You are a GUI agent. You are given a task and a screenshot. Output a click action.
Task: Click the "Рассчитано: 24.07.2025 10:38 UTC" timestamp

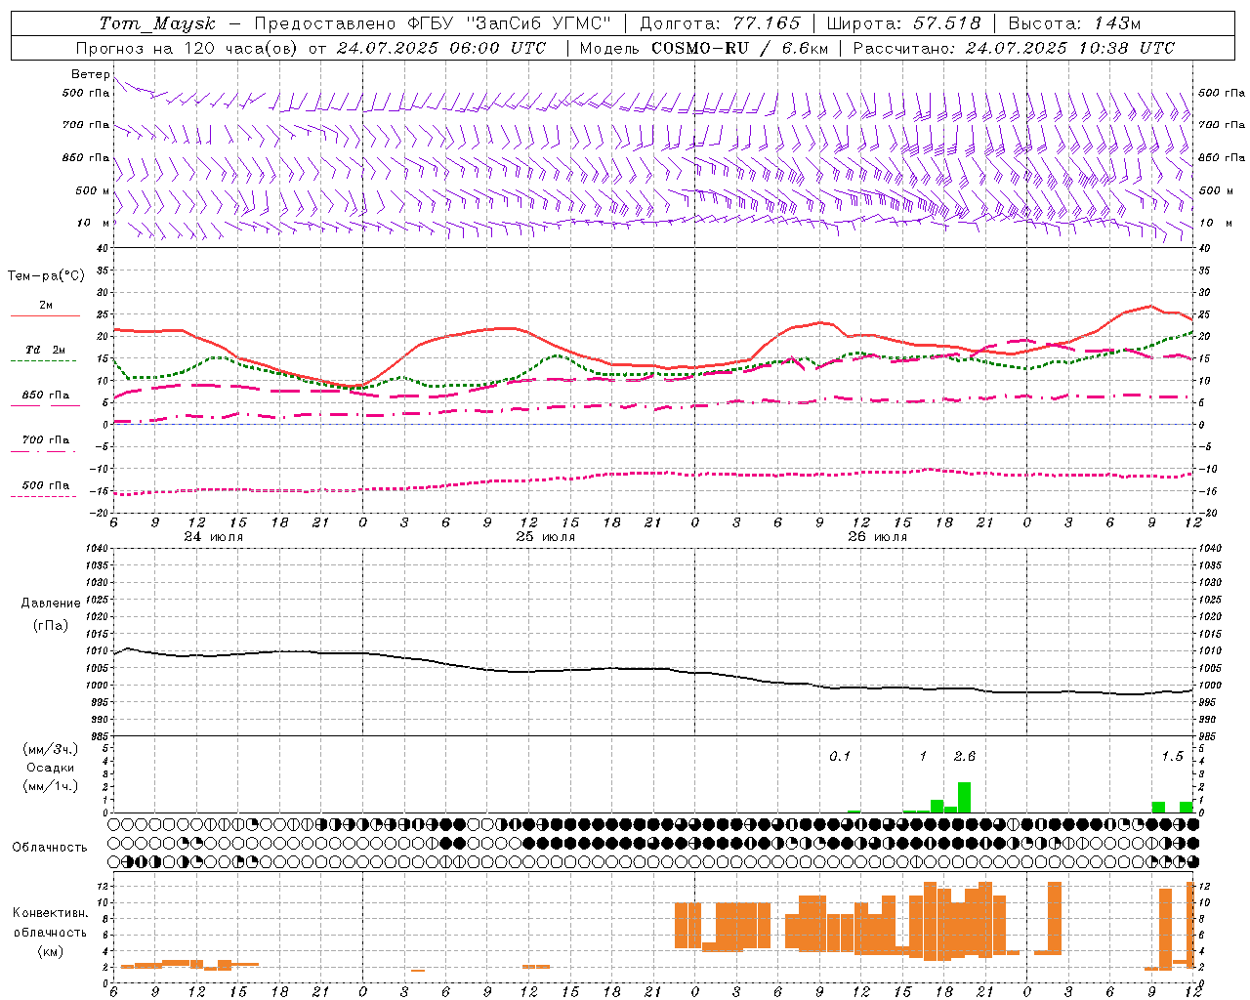click(x=1014, y=48)
